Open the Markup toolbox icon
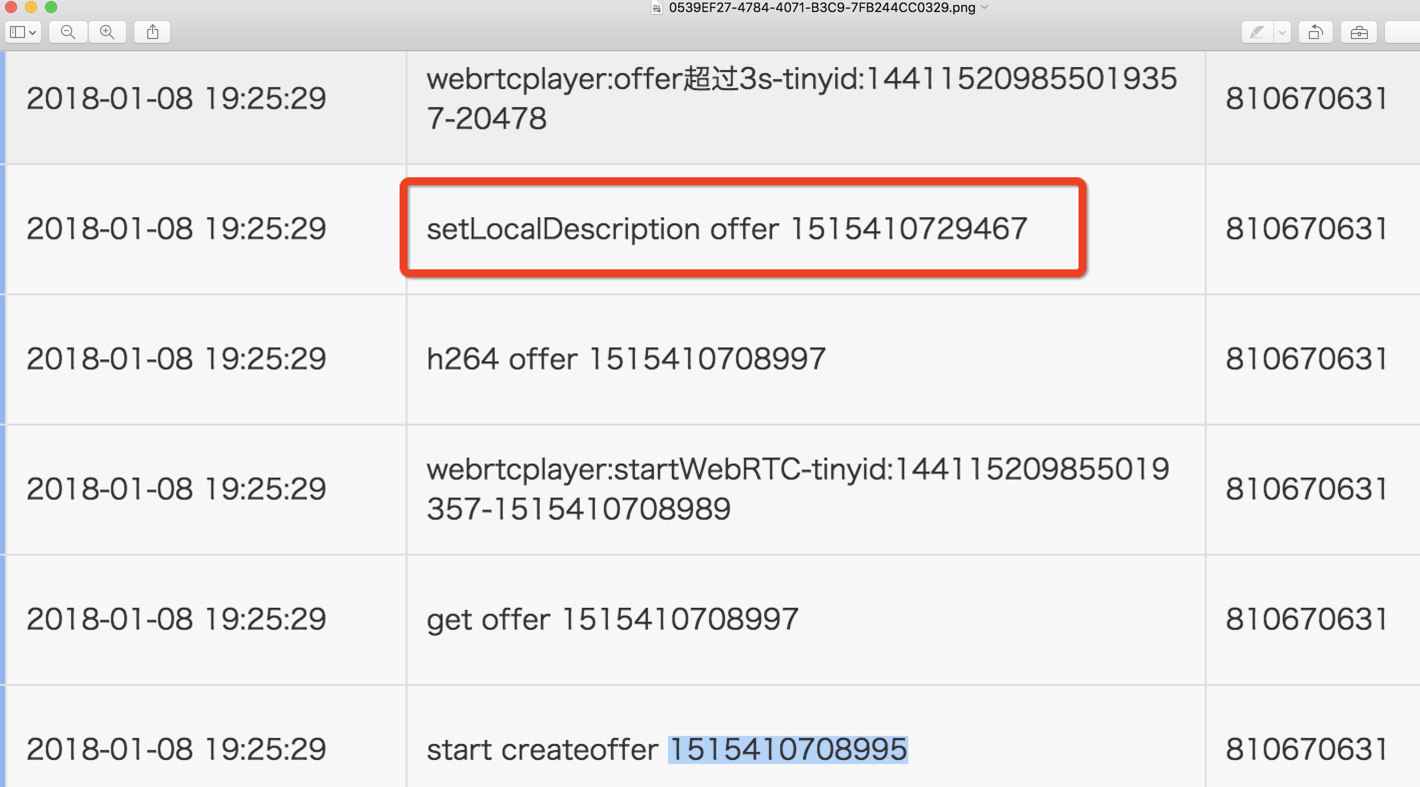 tap(1359, 32)
